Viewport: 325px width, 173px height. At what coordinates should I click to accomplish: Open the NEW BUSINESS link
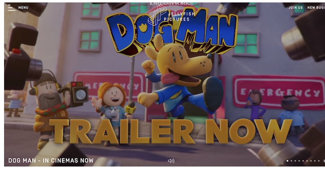pos(316,8)
